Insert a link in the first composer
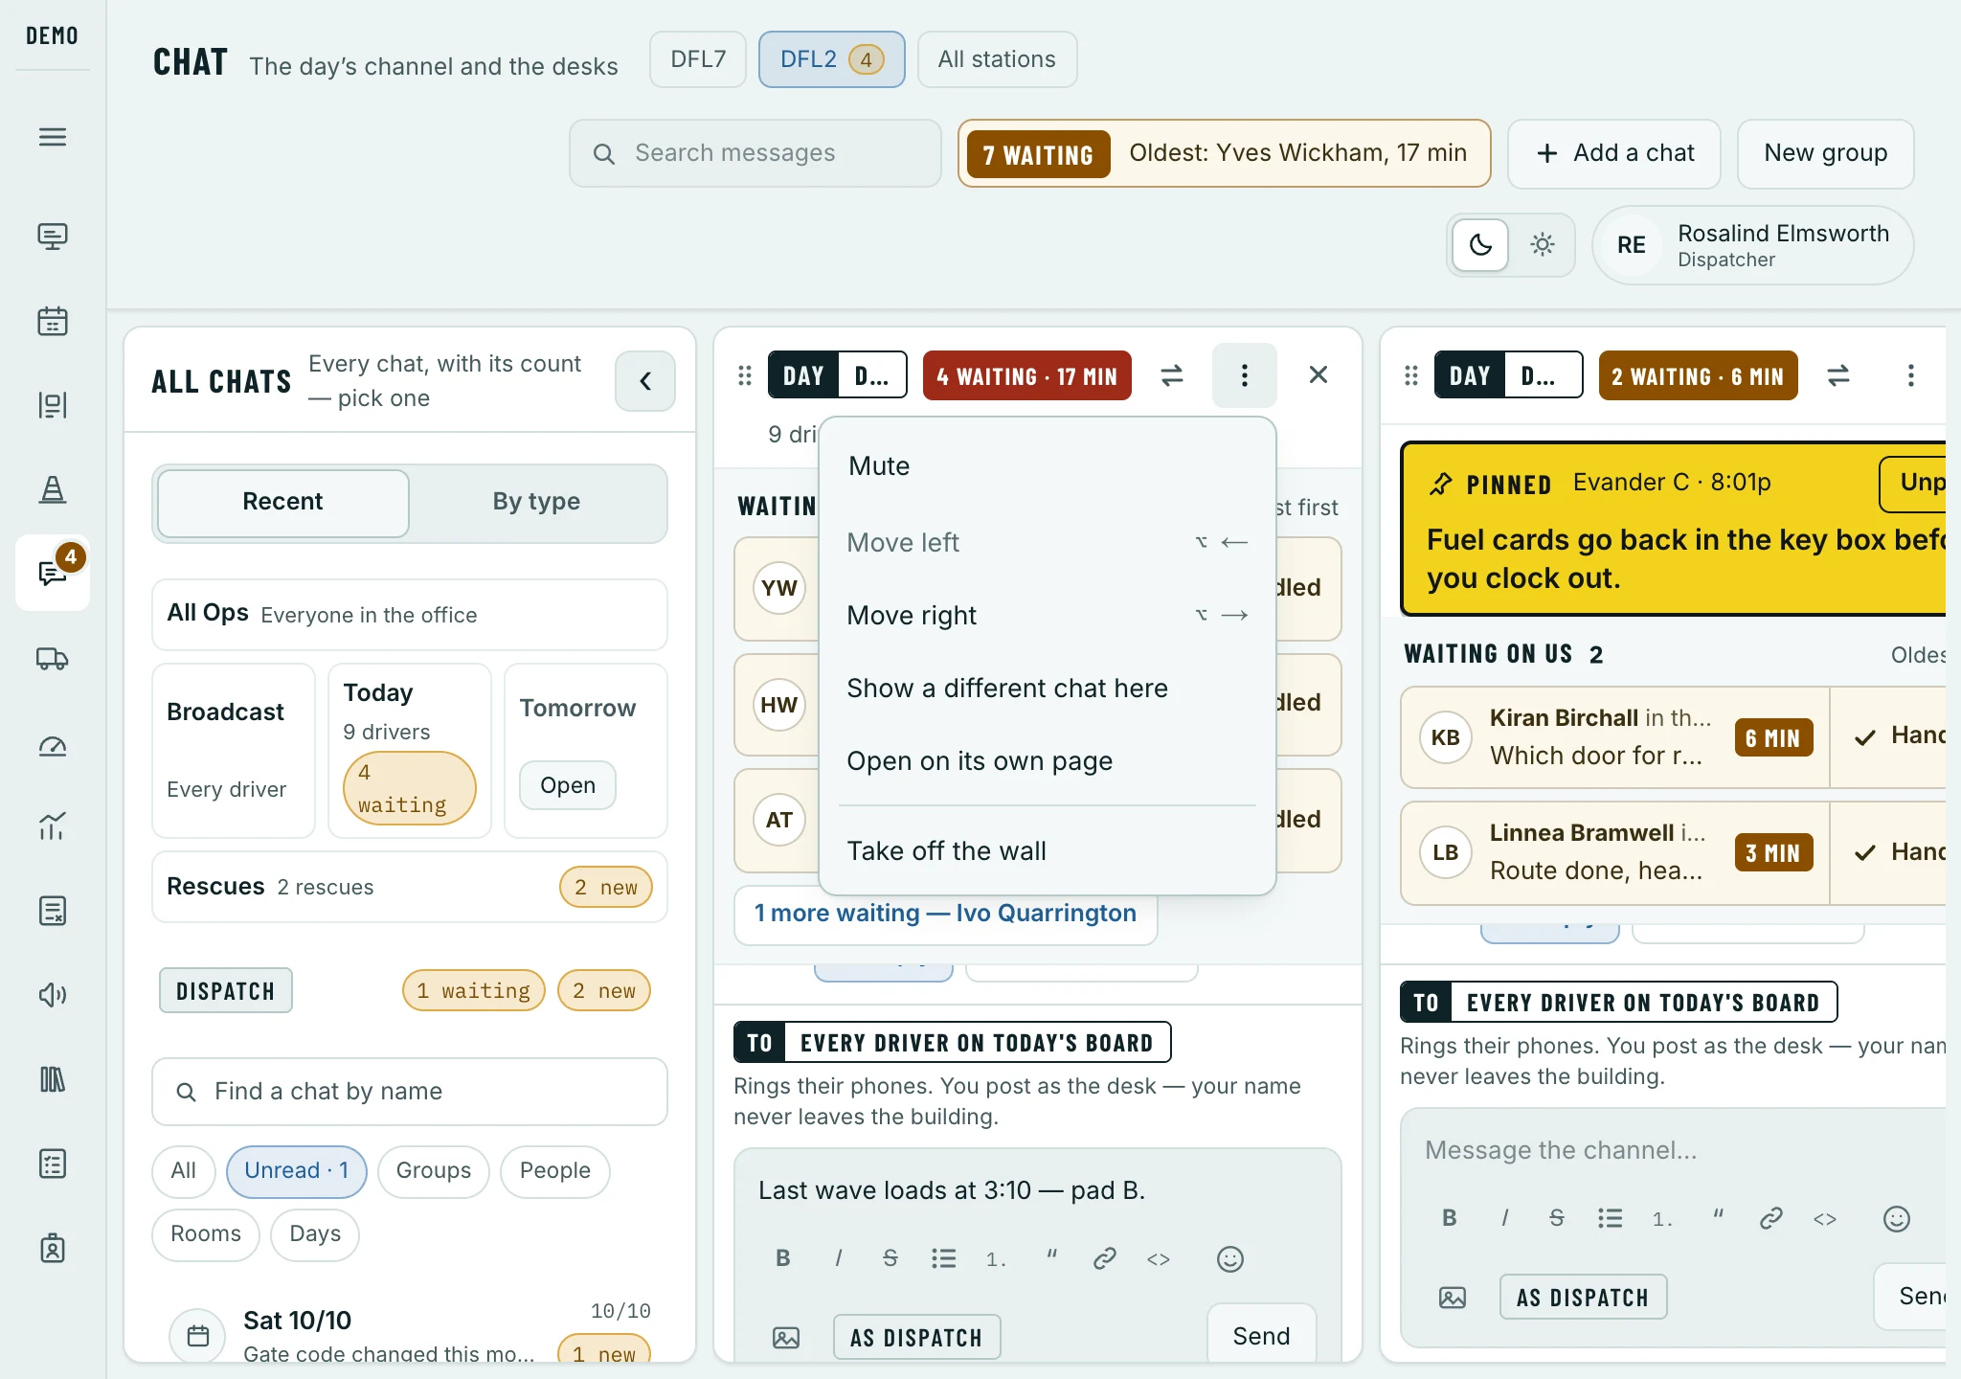The height and width of the screenshot is (1379, 1961). 1105,1258
